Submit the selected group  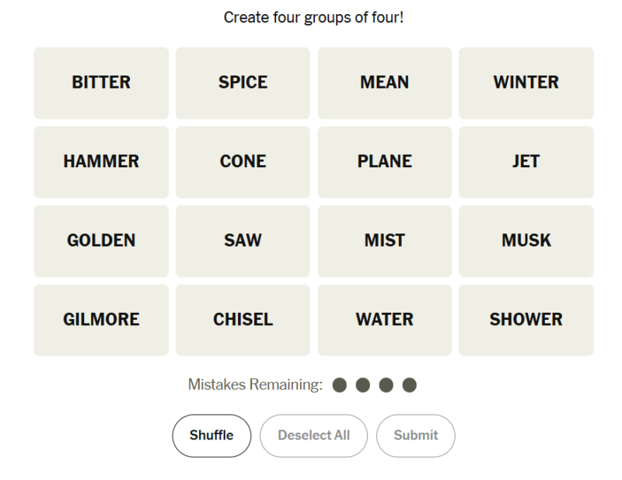click(x=416, y=436)
